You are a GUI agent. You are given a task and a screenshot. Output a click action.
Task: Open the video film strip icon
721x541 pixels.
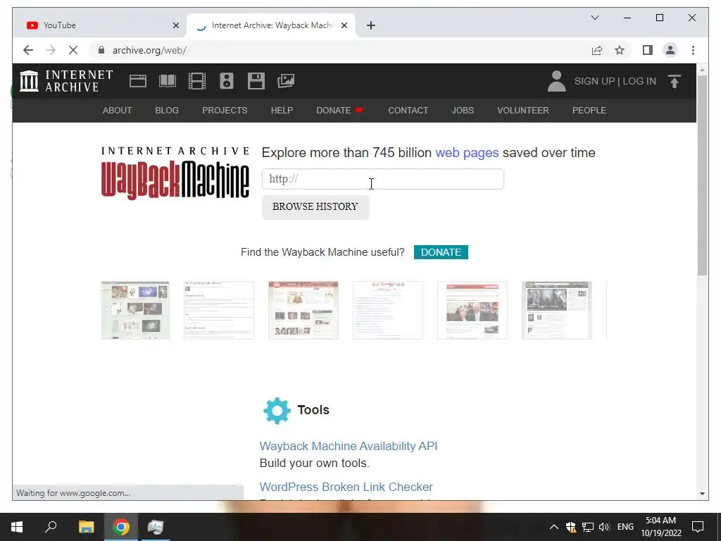point(197,81)
